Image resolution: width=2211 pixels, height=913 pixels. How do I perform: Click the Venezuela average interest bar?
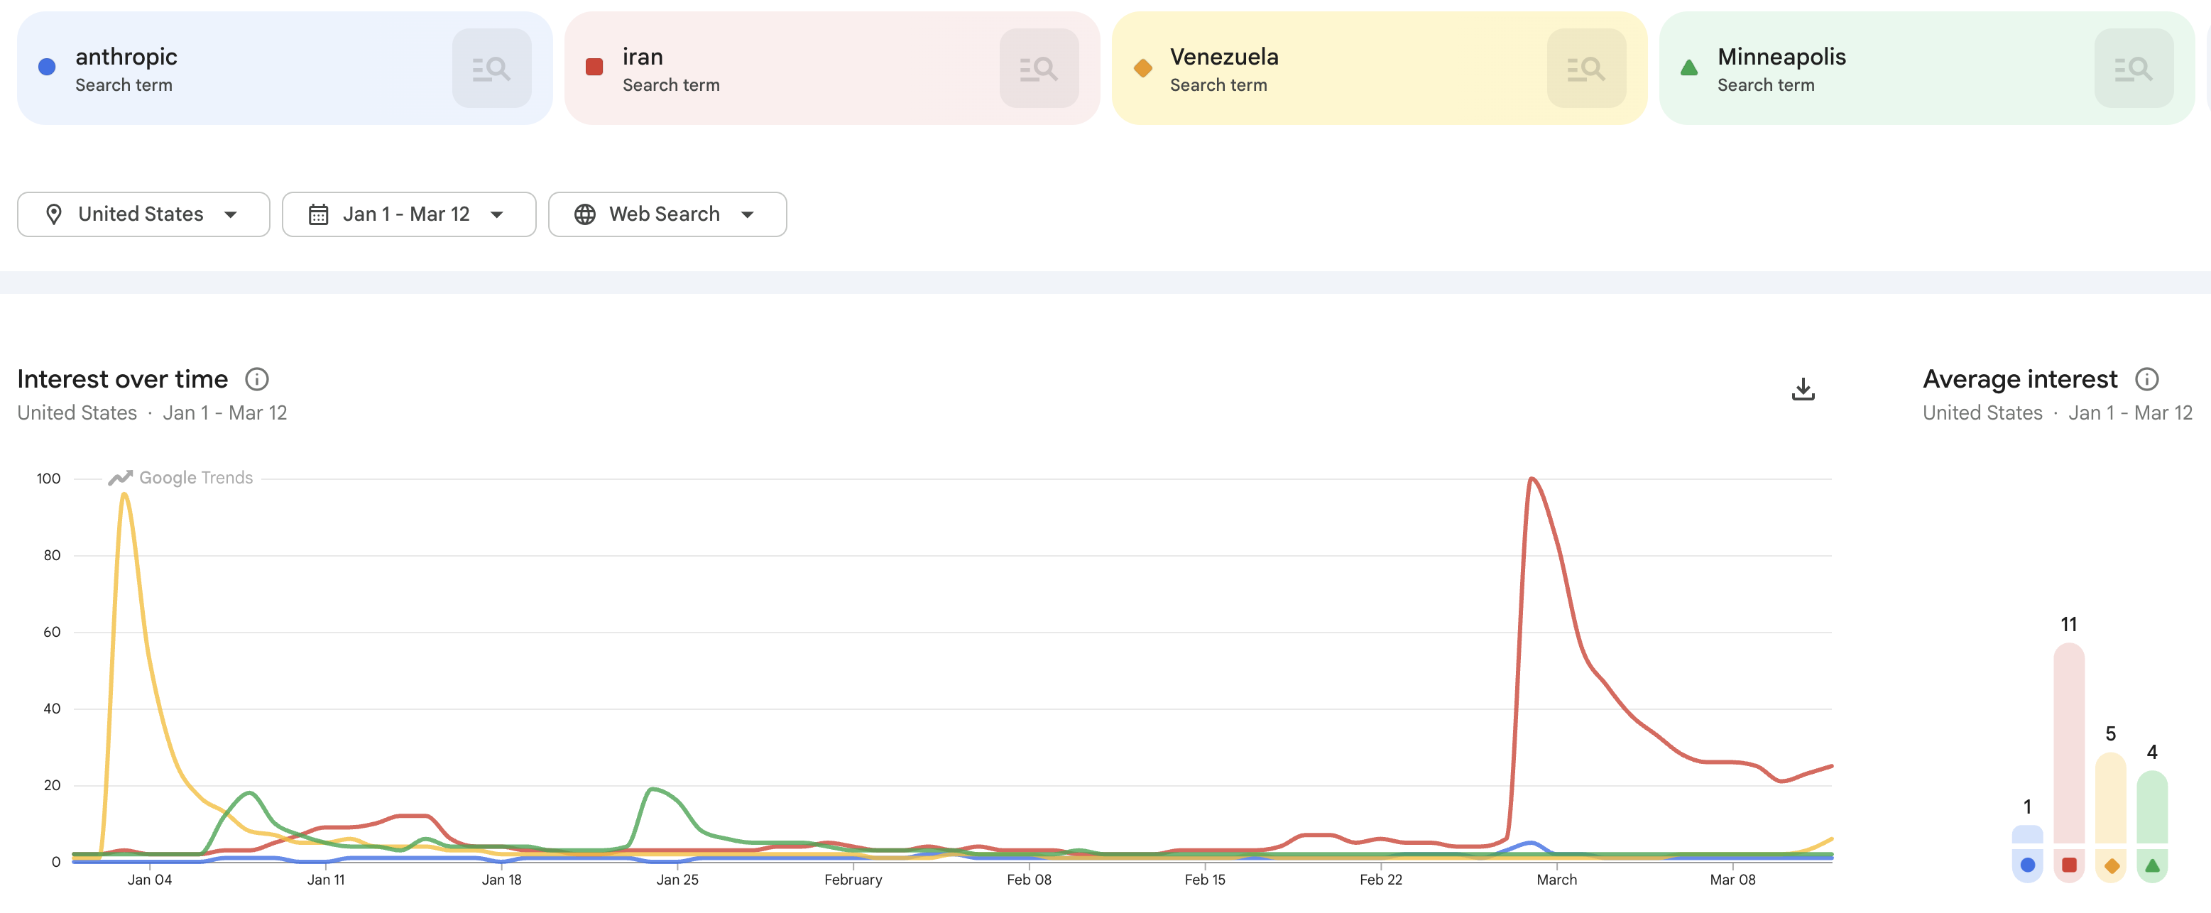(2111, 798)
